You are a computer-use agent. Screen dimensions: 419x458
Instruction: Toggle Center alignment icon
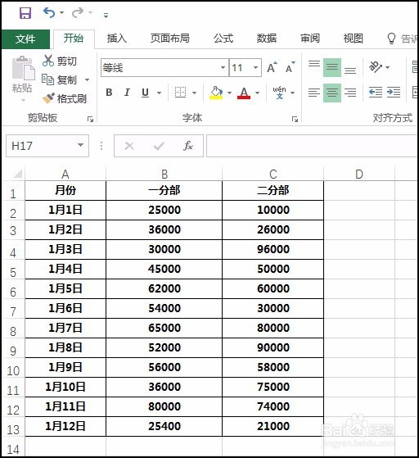332,93
